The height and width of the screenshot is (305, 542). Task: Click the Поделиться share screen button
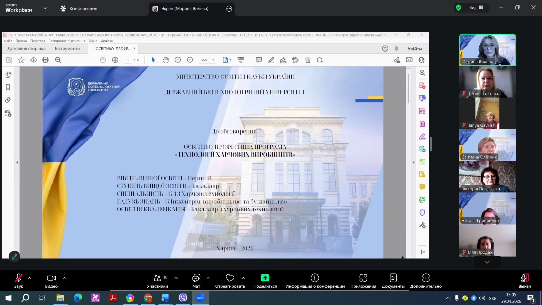265,281
